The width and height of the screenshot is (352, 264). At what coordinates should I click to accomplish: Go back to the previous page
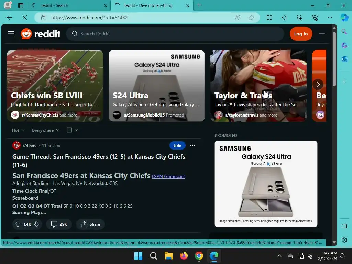coord(9,18)
